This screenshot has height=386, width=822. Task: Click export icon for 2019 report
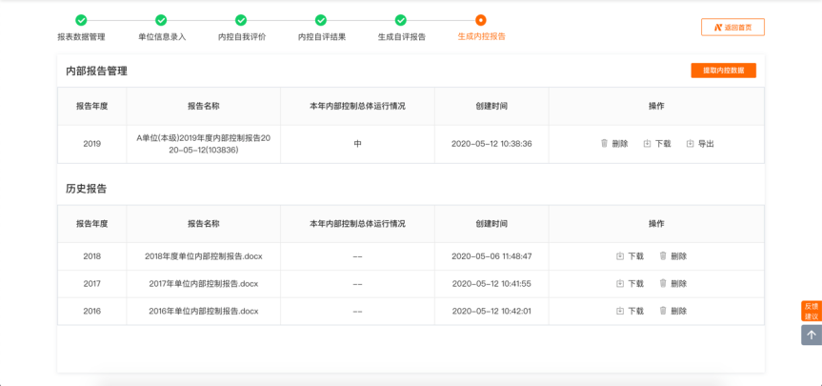pyautogui.click(x=691, y=144)
